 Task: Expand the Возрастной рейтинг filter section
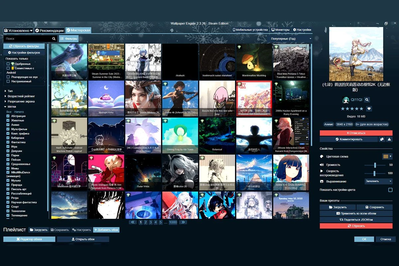click(19, 96)
